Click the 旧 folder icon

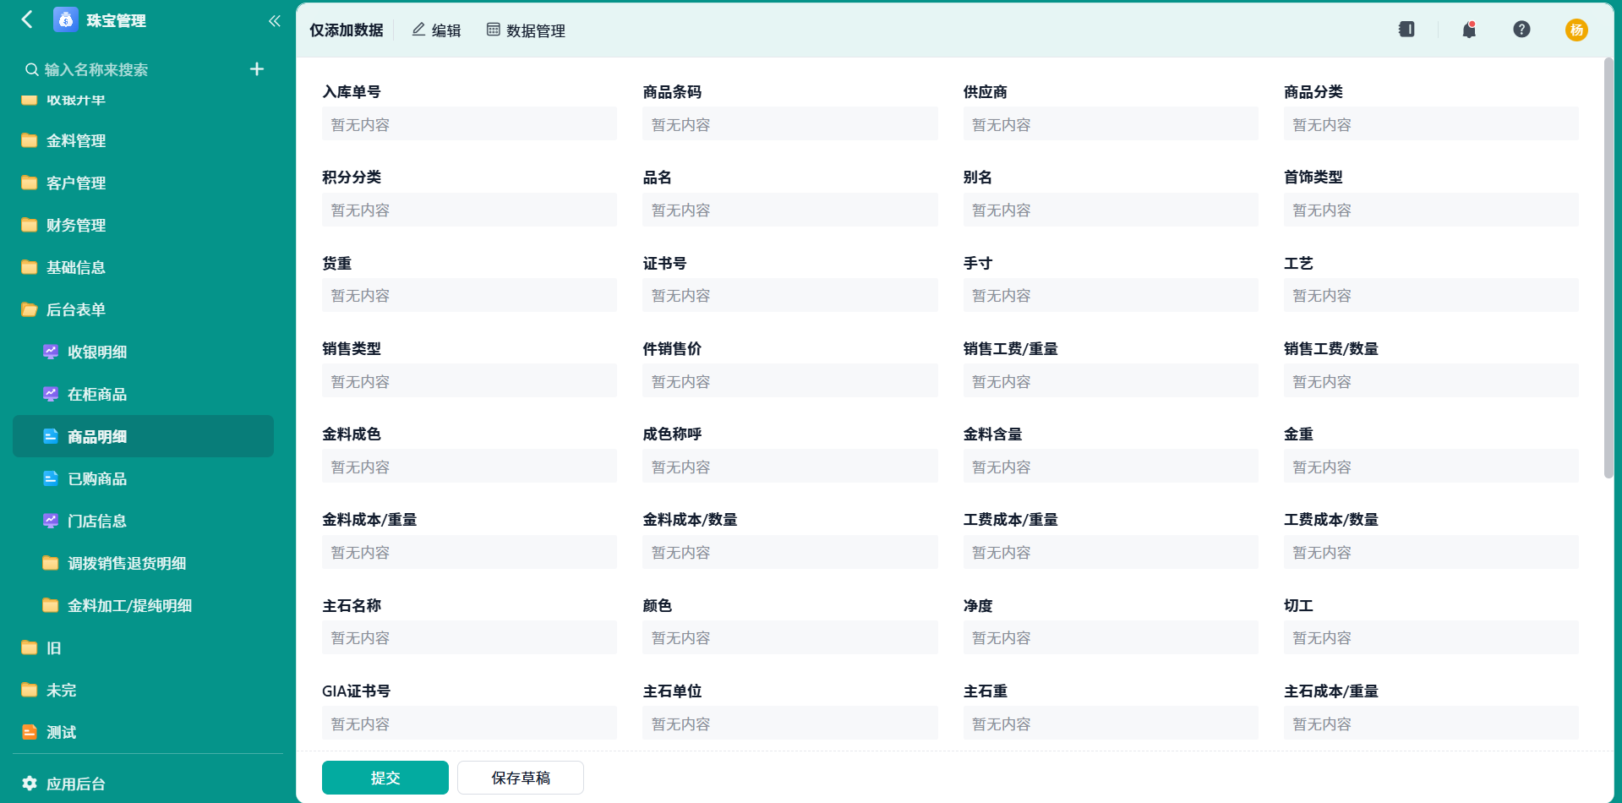[30, 647]
